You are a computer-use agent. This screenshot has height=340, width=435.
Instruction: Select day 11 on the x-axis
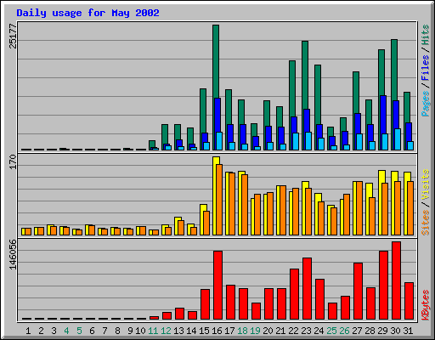coord(153,331)
